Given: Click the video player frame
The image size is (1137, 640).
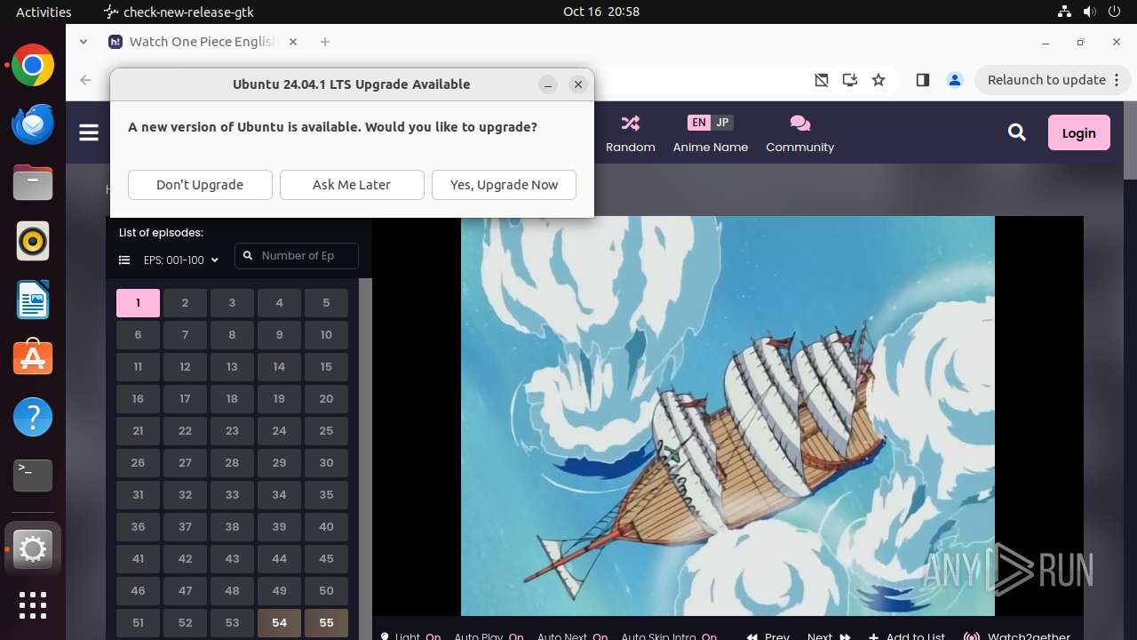Looking at the screenshot, I should point(728,415).
